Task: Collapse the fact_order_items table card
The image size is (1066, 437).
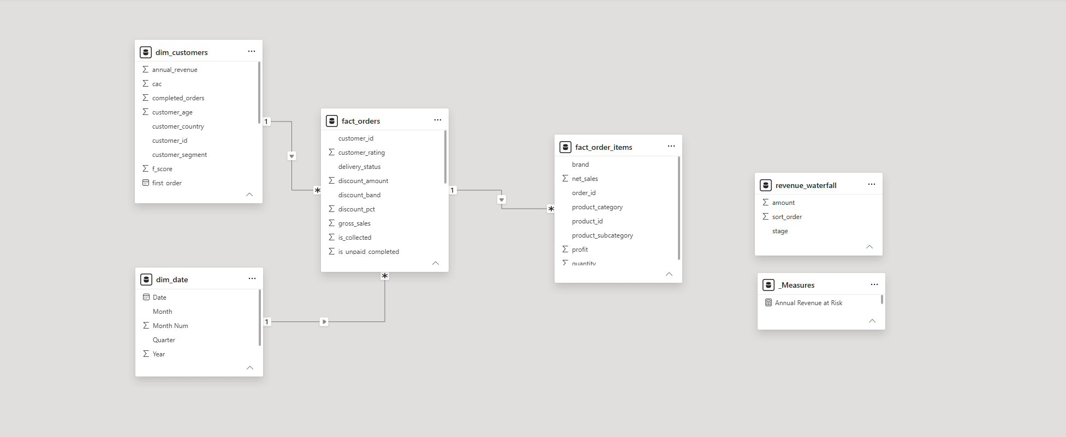Action: pyautogui.click(x=669, y=274)
